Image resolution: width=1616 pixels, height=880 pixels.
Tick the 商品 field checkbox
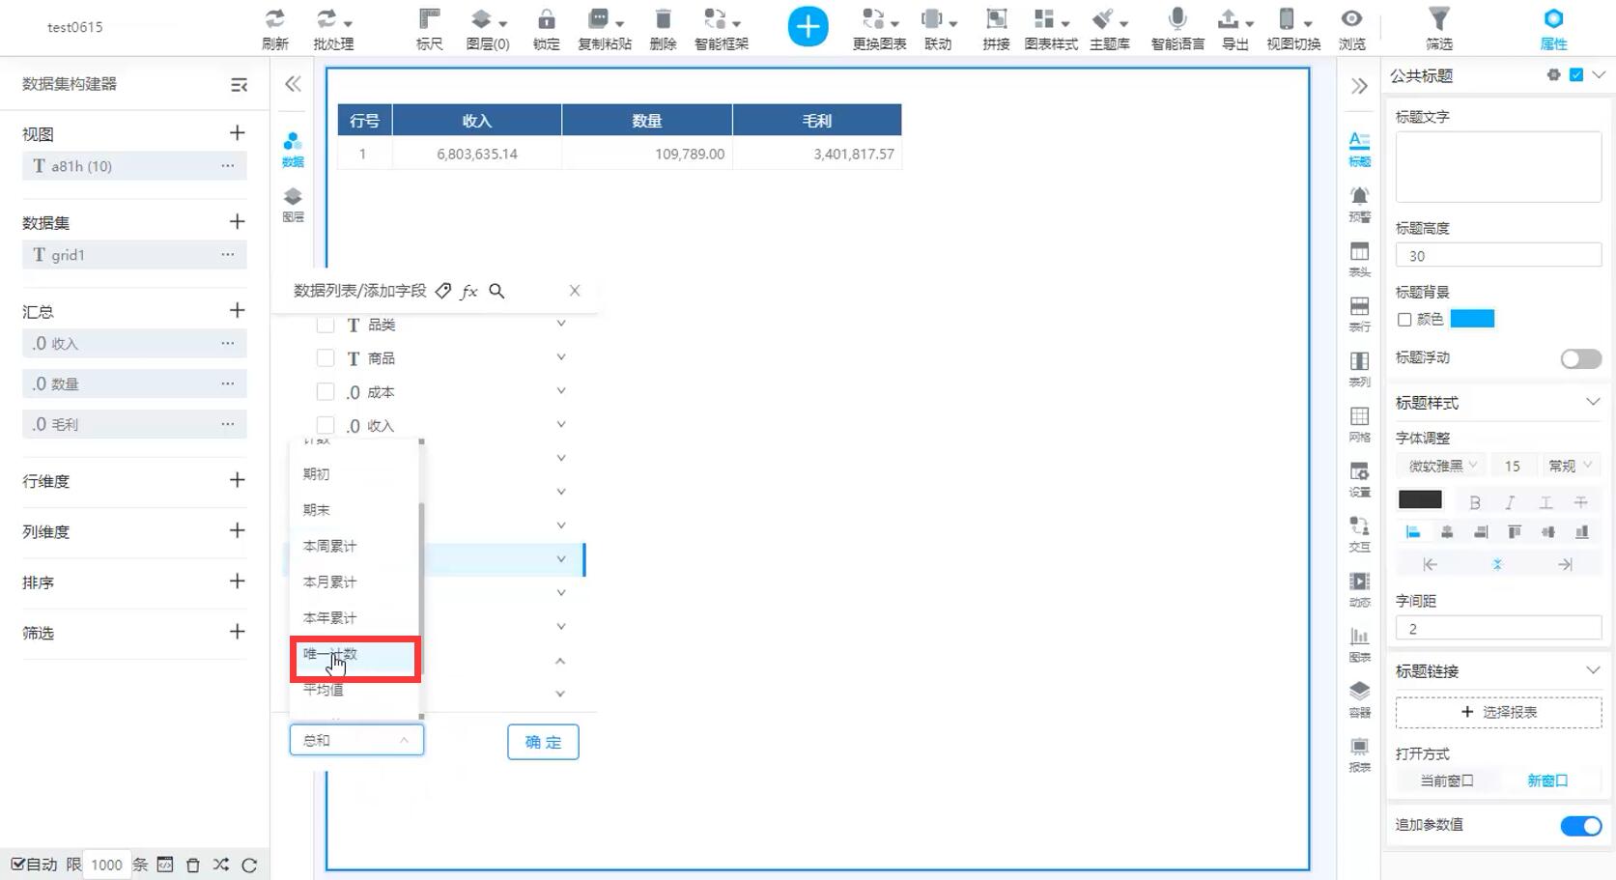[x=326, y=358]
